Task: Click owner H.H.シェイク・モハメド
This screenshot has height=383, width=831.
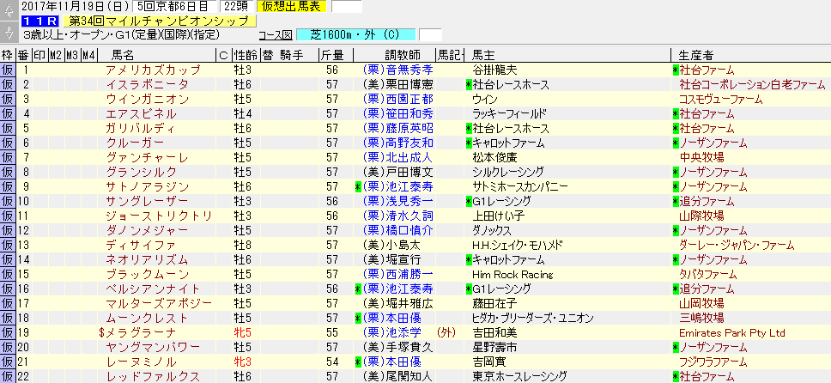Action: click(x=518, y=245)
